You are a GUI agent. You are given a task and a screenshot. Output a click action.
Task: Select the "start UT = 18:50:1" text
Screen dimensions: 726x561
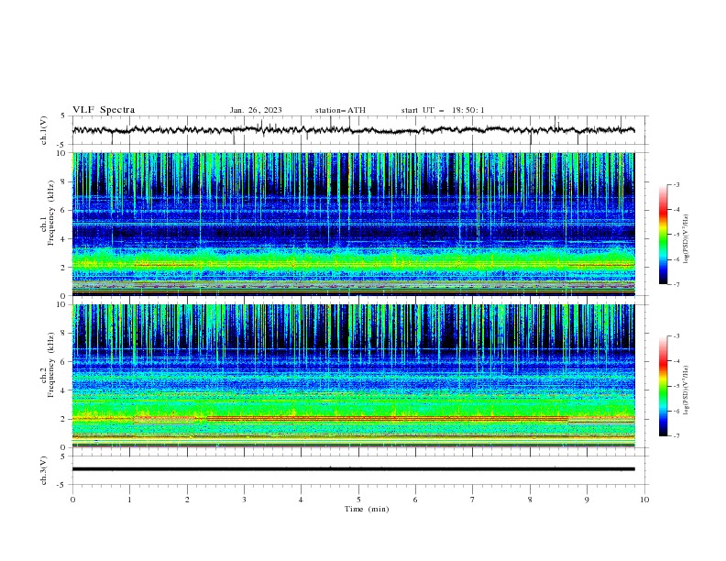tap(443, 110)
